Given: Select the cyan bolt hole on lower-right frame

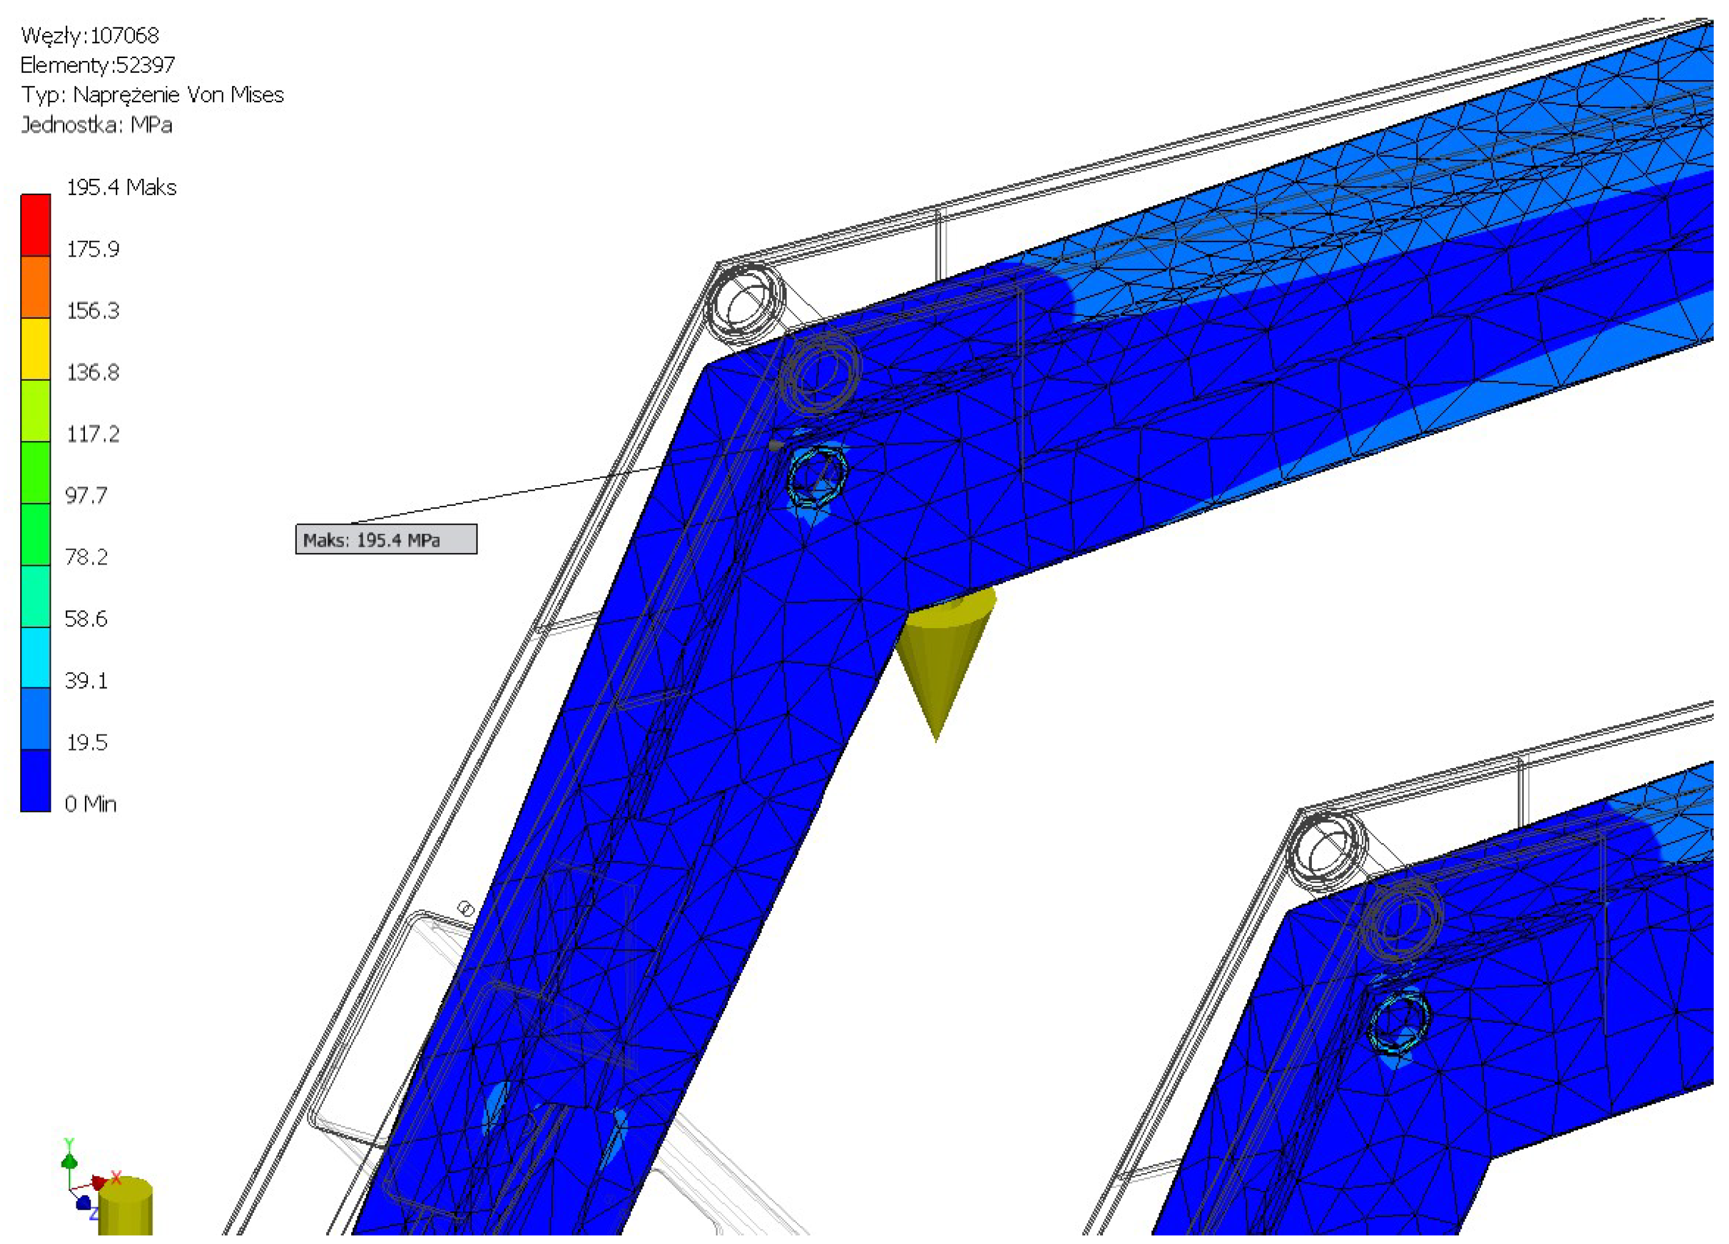Looking at the screenshot, I should 1400,1022.
